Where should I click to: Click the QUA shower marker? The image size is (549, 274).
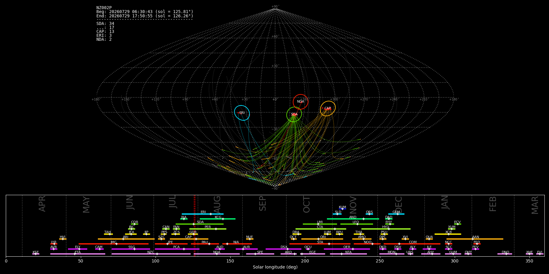tap(429, 239)
